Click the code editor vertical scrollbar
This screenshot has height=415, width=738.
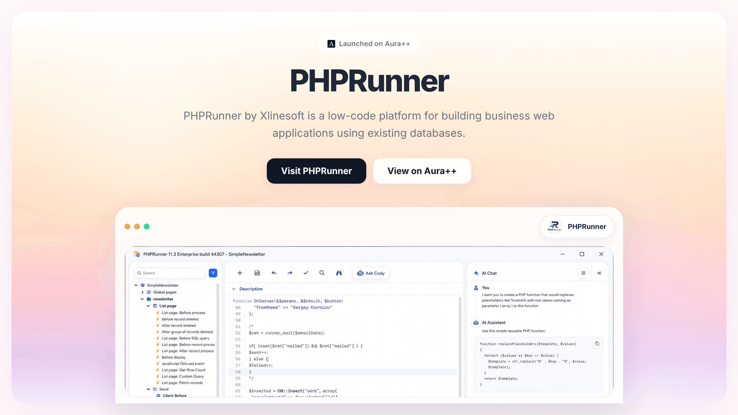[x=460, y=347]
